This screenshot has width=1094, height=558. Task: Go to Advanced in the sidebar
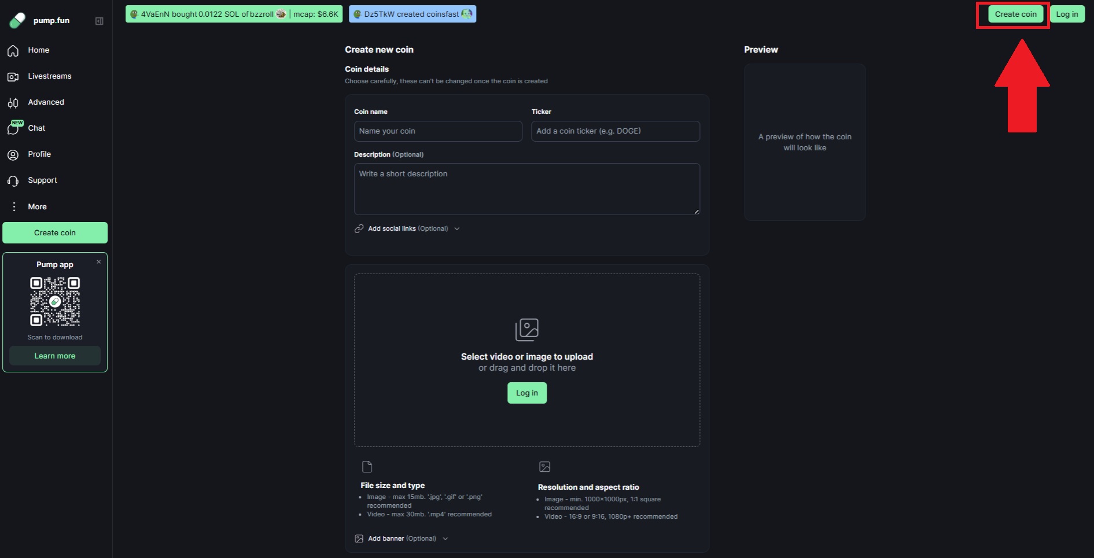pyautogui.click(x=46, y=102)
